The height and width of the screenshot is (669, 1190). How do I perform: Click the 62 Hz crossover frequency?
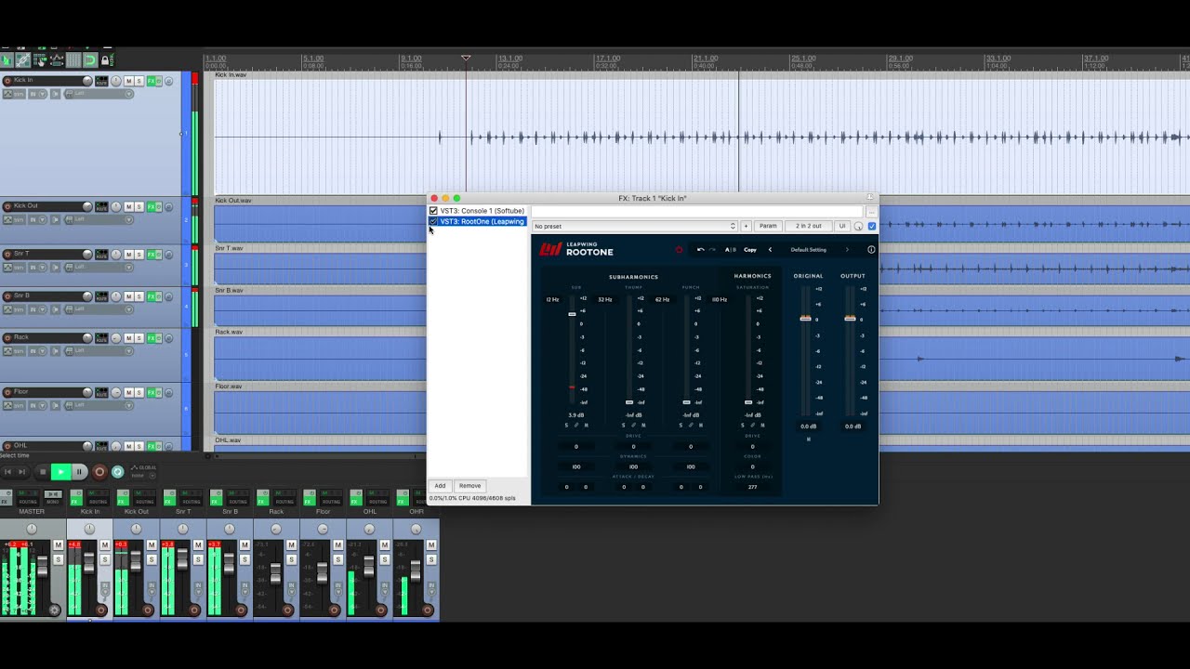point(662,300)
